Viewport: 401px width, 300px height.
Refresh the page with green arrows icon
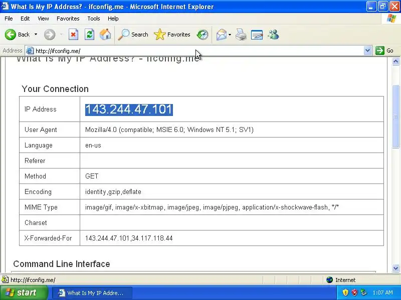pyautogui.click(x=90, y=34)
